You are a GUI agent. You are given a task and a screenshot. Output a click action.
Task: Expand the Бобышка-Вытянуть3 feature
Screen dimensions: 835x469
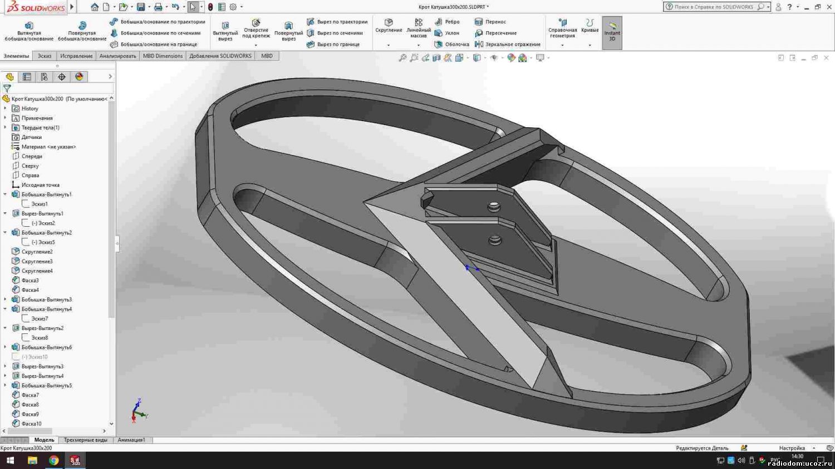point(6,300)
